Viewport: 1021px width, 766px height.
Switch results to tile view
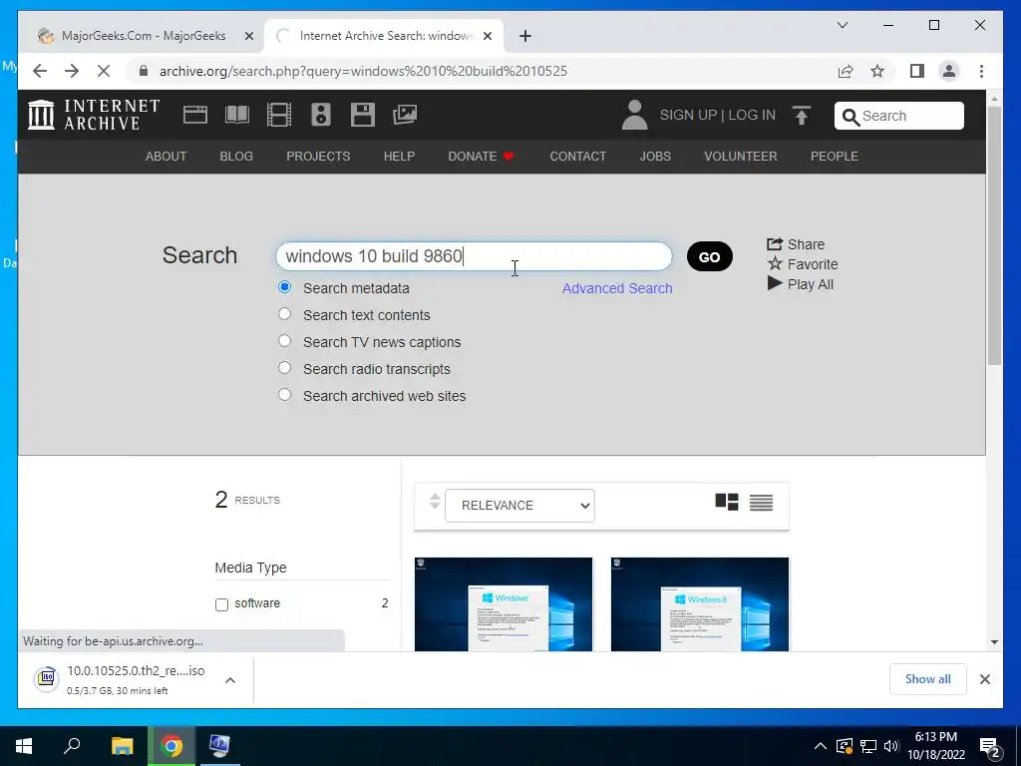pyautogui.click(x=727, y=503)
